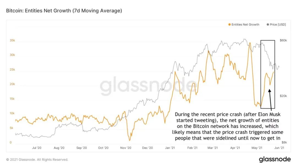Click the Jan '21 x-axis label

tap(170, 148)
